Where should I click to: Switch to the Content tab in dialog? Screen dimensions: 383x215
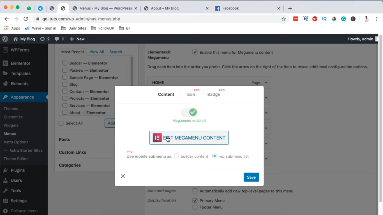[x=166, y=94]
